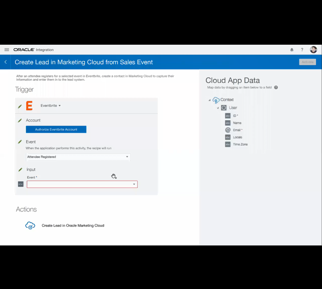
Task: Click the Account label
Action: 33,120
